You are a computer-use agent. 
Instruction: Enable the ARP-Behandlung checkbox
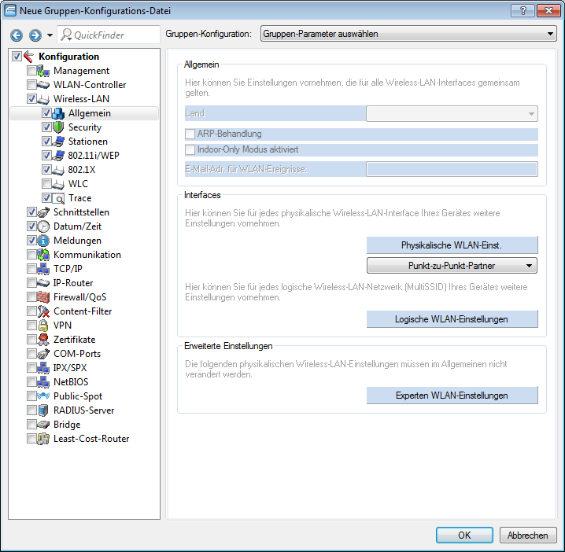[190, 134]
